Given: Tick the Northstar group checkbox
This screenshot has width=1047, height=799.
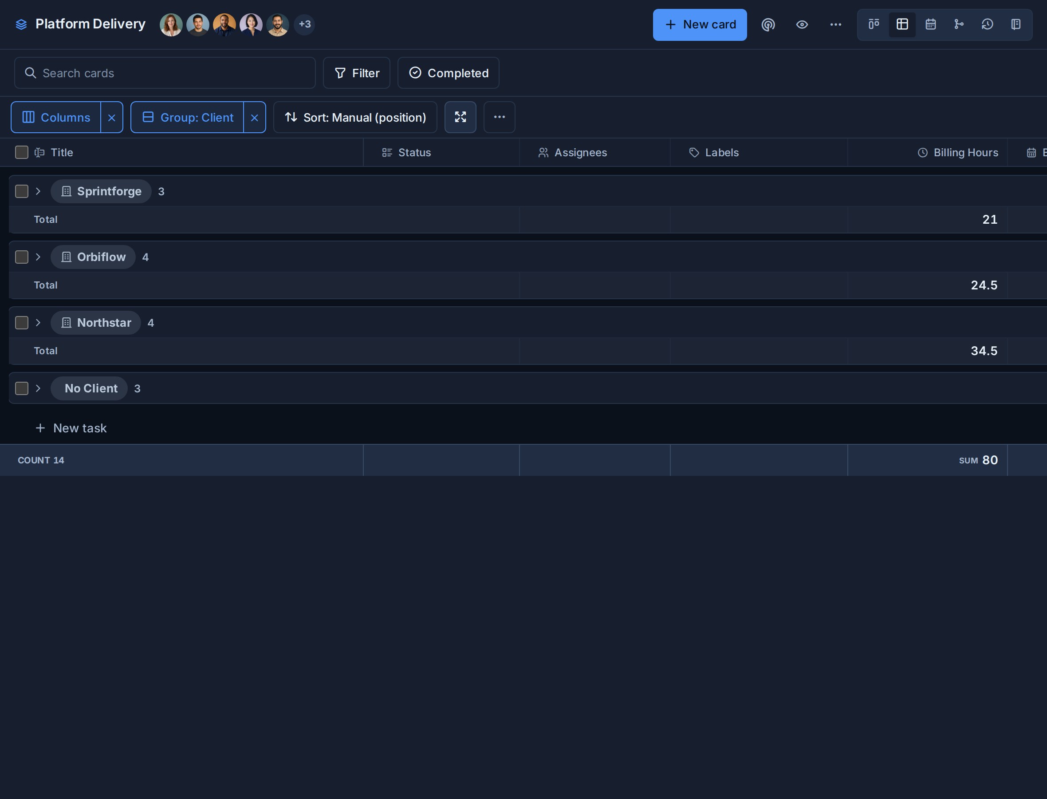Looking at the screenshot, I should (x=22, y=322).
